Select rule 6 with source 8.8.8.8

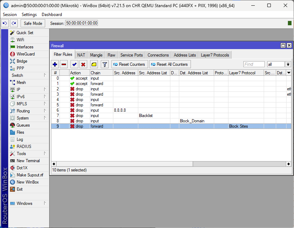pos(171,110)
